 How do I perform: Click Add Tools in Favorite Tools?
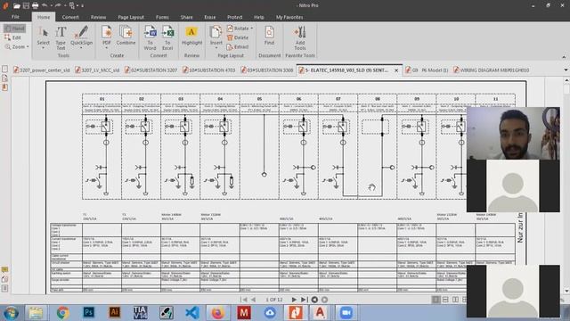pyautogui.click(x=300, y=37)
